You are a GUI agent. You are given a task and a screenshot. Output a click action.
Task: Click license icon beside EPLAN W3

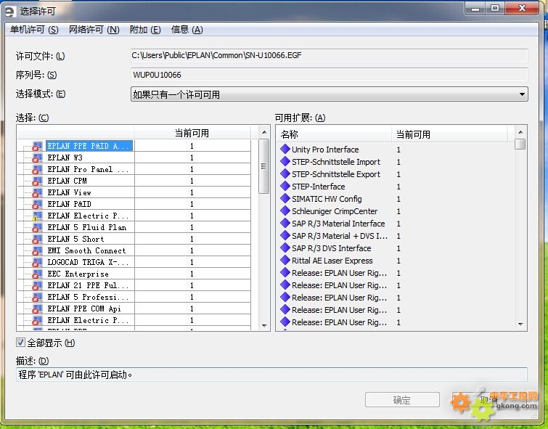pos(37,158)
